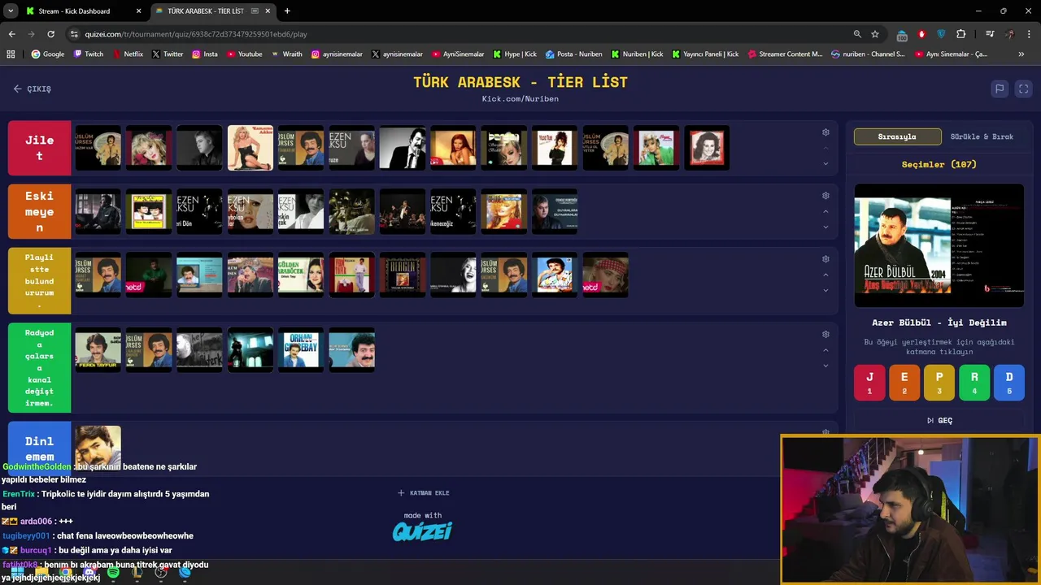1041x585 pixels.
Task: Select the Sırasıyla mode tab
Action: pos(897,136)
